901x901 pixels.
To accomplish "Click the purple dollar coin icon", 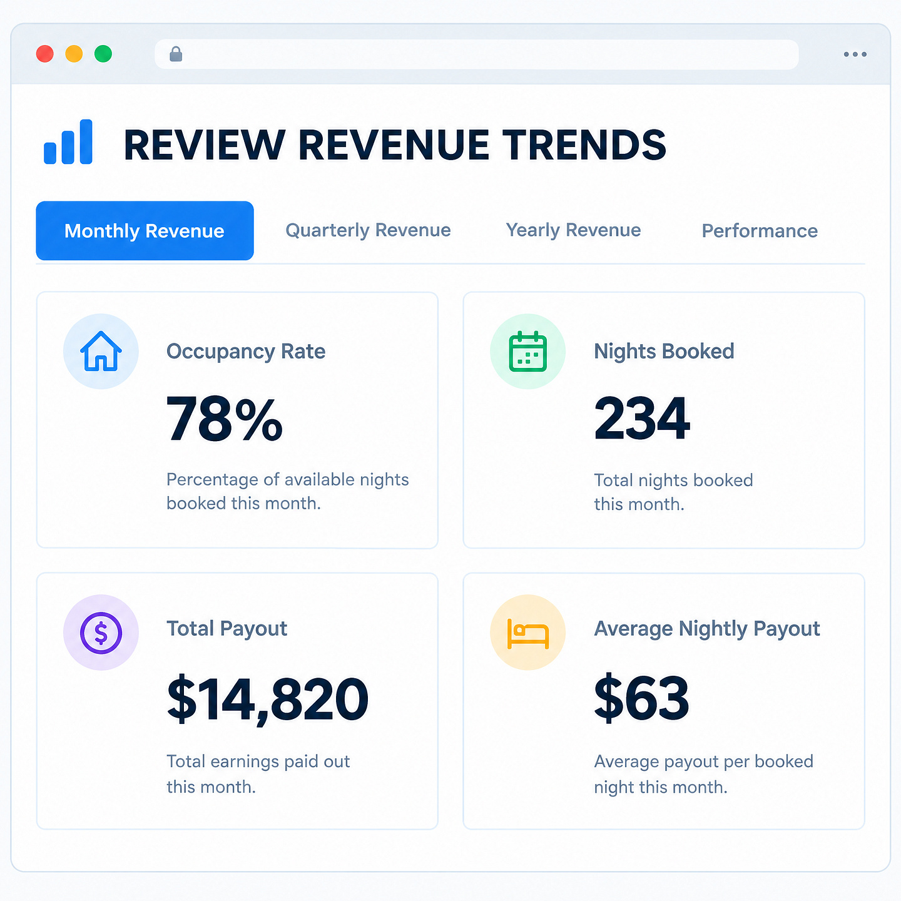I will click(x=101, y=633).
